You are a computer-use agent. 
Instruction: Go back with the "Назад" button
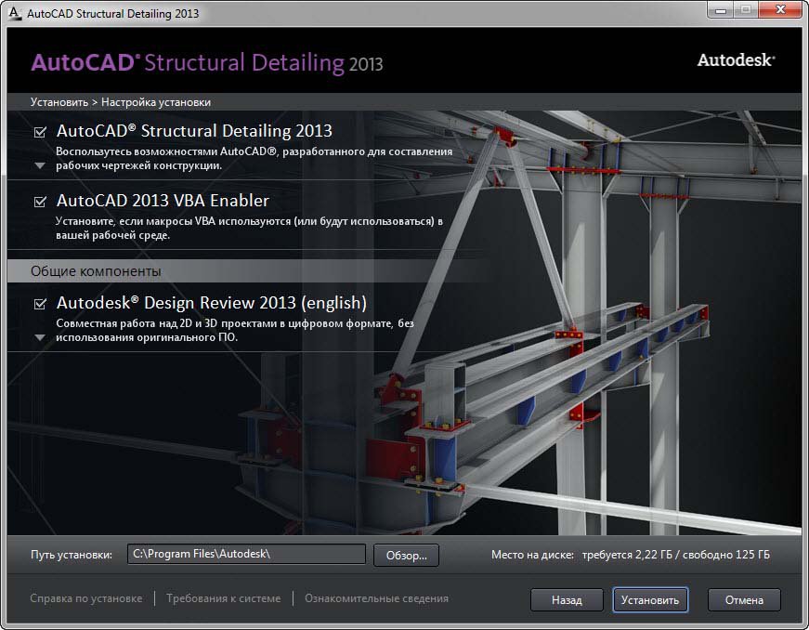[x=567, y=600]
